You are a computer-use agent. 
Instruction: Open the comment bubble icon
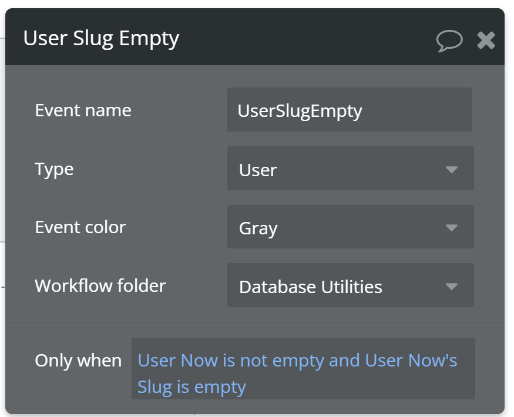pyautogui.click(x=449, y=41)
